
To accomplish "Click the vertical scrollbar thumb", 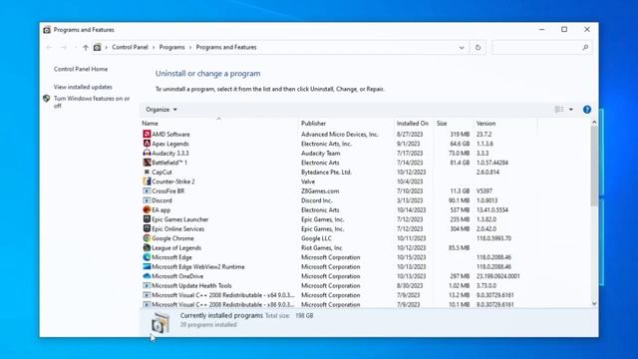I will (x=594, y=167).
